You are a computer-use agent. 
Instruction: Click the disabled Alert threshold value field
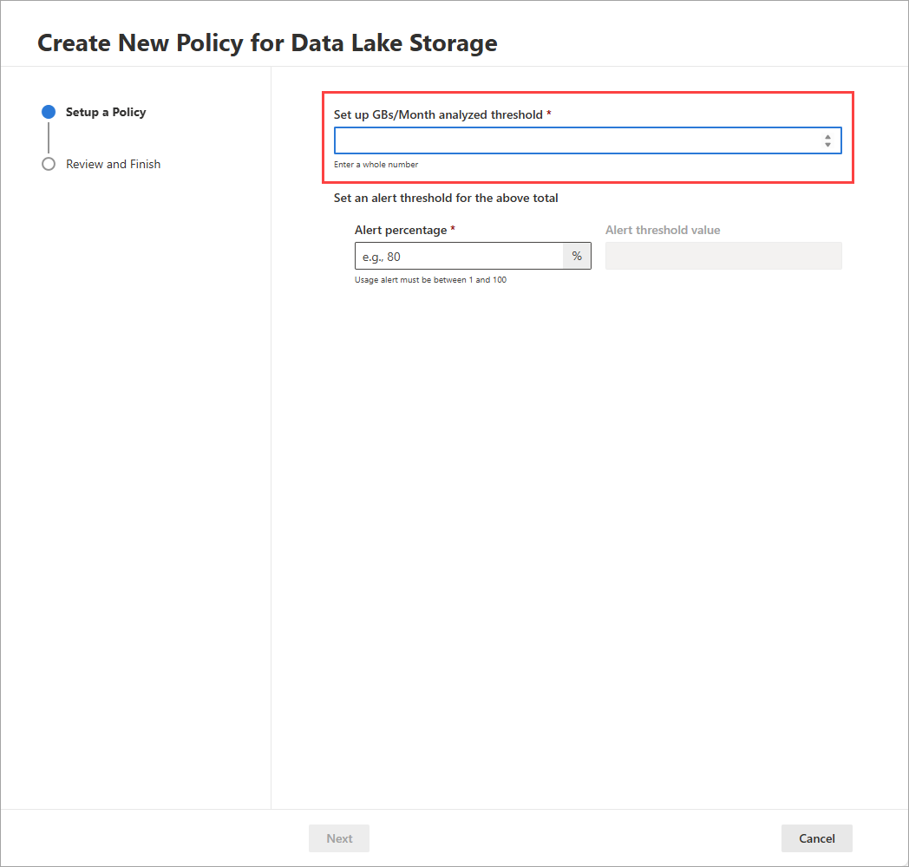pyautogui.click(x=723, y=256)
